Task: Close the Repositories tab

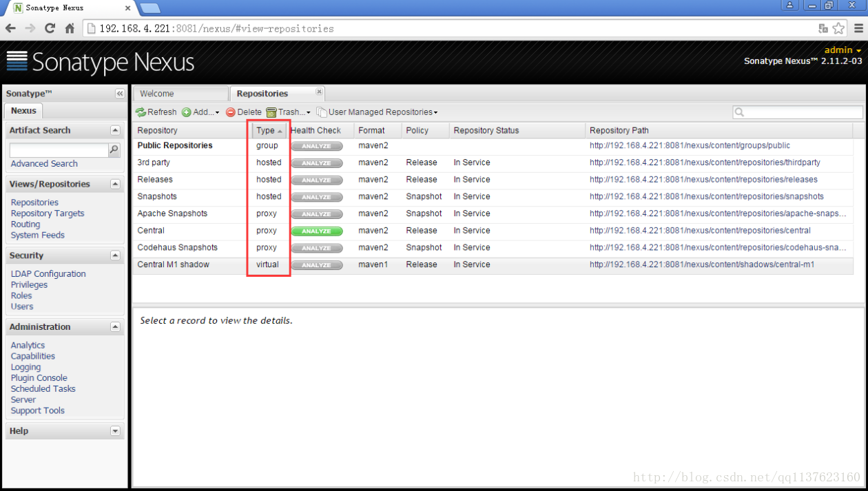Action: pyautogui.click(x=319, y=92)
